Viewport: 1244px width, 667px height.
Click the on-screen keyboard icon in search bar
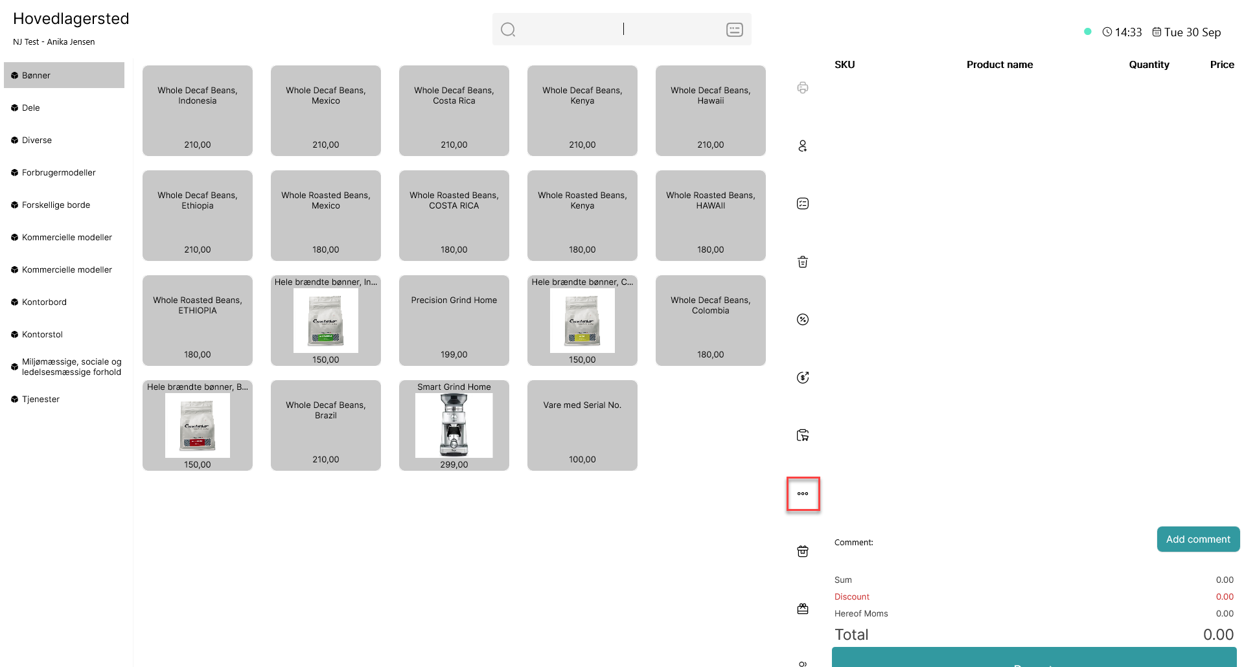click(735, 29)
